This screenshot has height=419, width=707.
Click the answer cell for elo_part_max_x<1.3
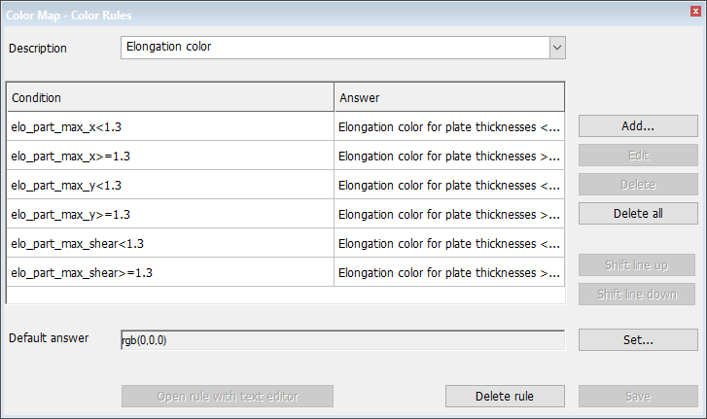449,126
